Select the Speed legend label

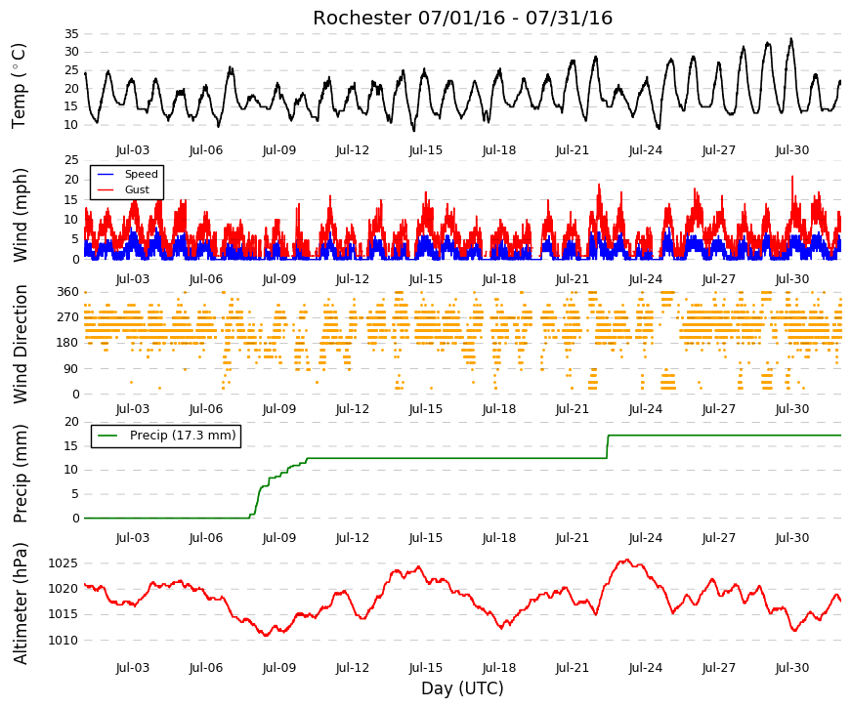(x=141, y=174)
